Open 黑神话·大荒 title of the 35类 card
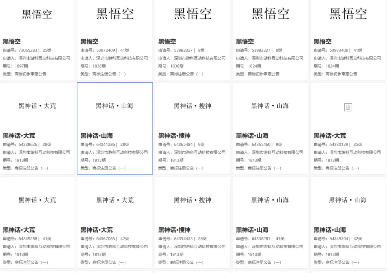The height and width of the screenshot is (273, 387). (330, 136)
